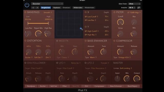The height and width of the screenshot is (92, 164).
Task: Enable the Env Follower section
Action: (25, 63)
